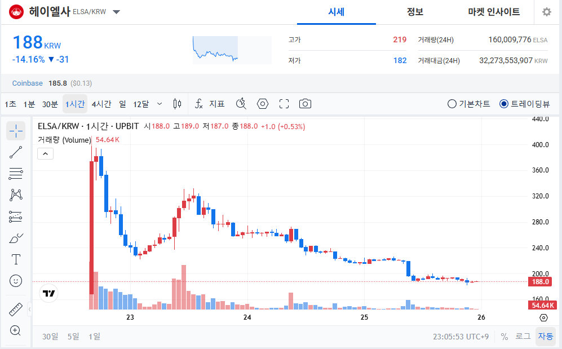
Task: Click the date label 25 on time axis
Action: pyautogui.click(x=364, y=317)
